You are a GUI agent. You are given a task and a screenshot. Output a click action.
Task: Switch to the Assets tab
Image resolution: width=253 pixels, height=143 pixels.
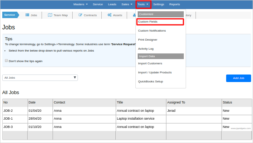[115, 15]
